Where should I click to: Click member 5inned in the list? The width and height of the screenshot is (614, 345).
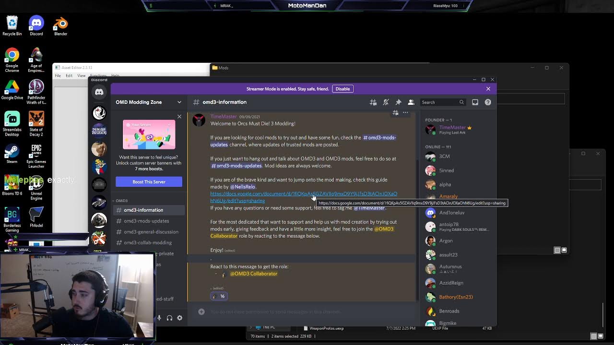(x=458, y=170)
